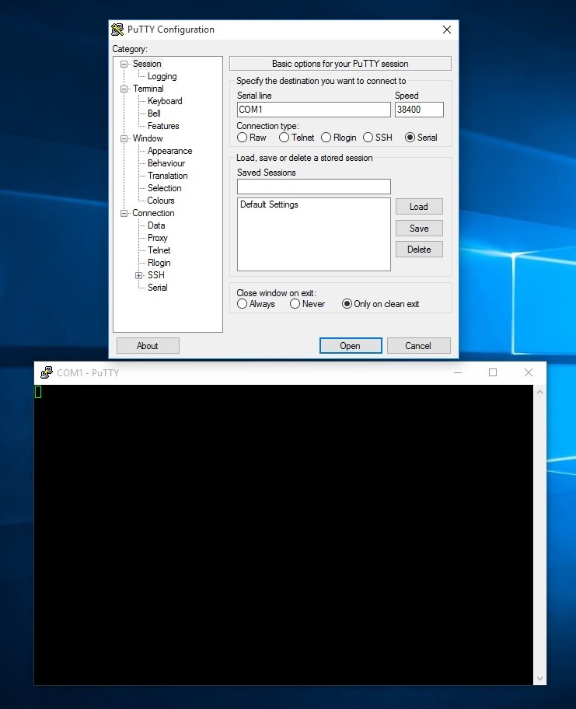Open the Behaviour category
This screenshot has width=576, height=709.
166,163
